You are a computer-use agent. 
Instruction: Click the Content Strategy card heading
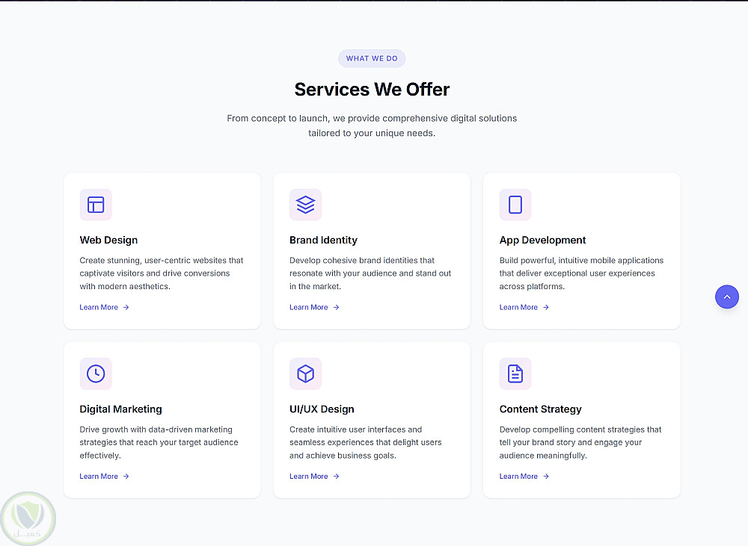coord(540,409)
